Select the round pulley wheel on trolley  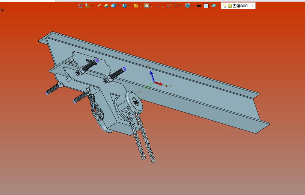(134, 102)
